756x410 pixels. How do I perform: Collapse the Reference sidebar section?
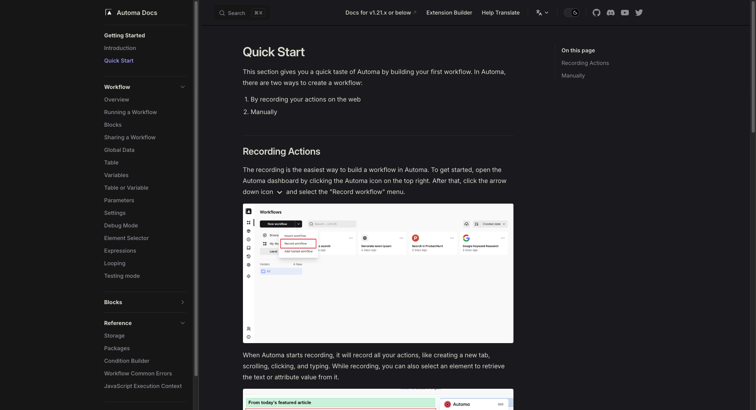pos(182,323)
